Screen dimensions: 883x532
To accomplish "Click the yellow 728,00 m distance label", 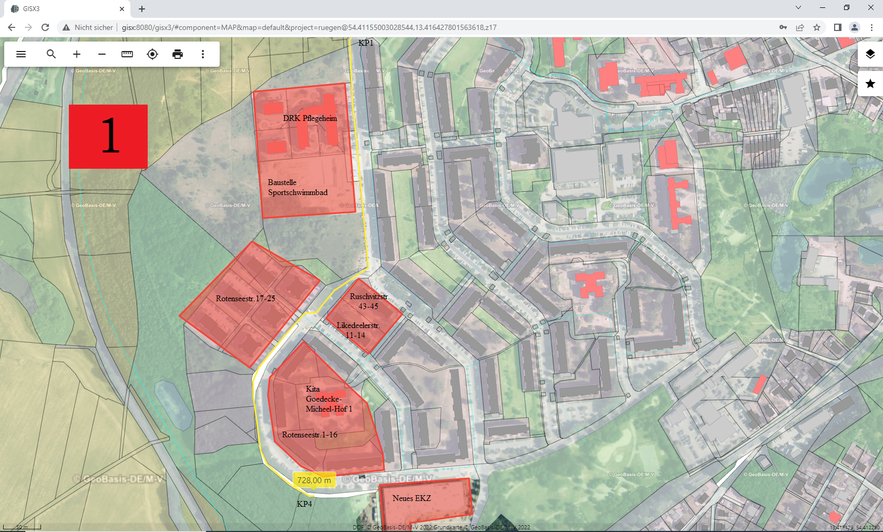I will [314, 480].
